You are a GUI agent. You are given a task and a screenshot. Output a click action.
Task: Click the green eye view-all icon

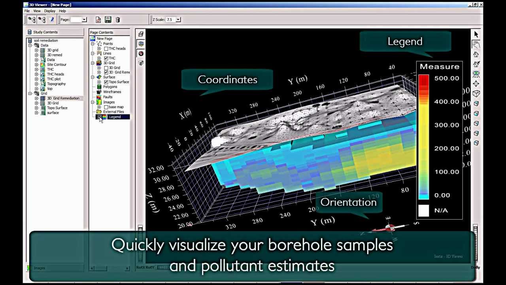476,74
